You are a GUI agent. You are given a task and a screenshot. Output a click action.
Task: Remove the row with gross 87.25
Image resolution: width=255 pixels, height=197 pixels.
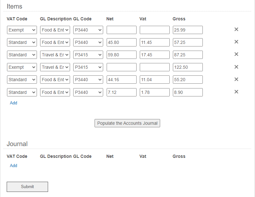[x=236, y=54]
